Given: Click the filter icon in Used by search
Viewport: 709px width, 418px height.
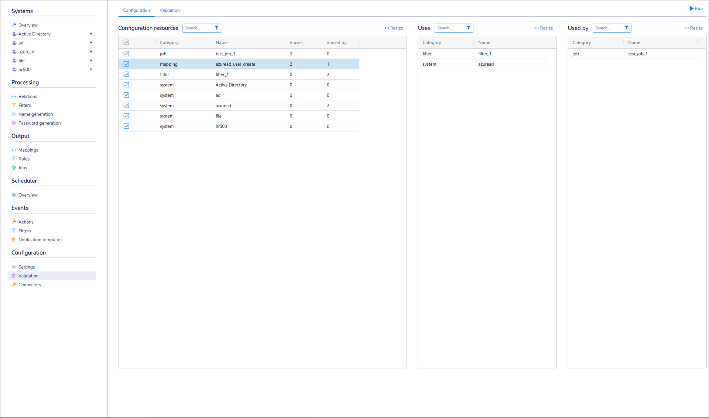Looking at the screenshot, I should (627, 28).
